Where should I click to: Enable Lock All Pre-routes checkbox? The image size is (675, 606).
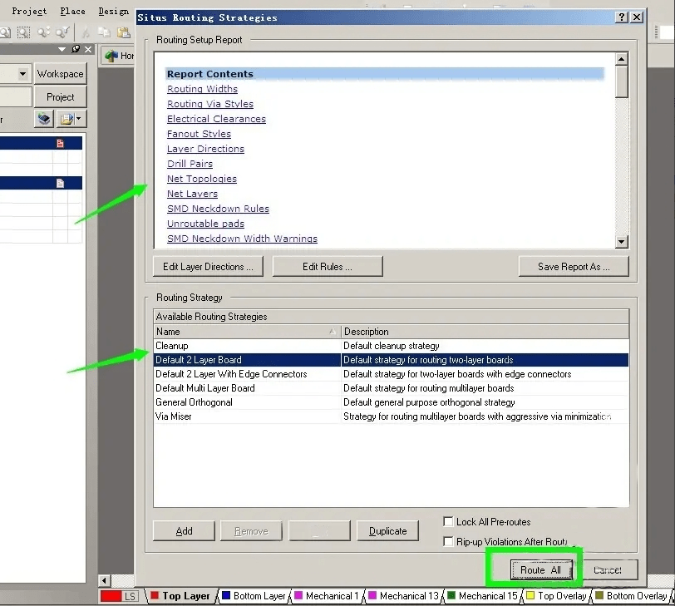(448, 522)
